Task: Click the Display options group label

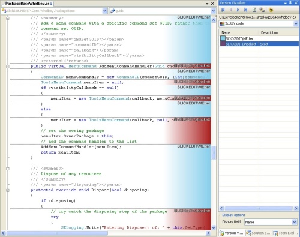Action: 233,215
